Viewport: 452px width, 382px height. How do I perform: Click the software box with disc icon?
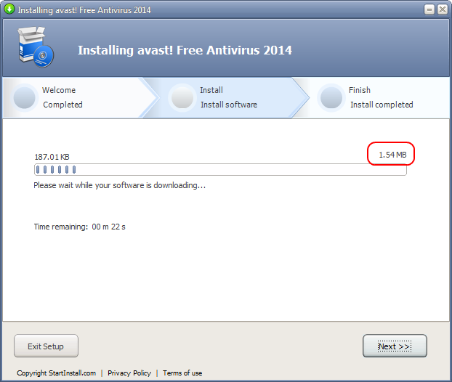click(x=36, y=47)
